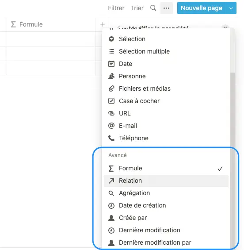Click the search magnifier icon in toolbar

tap(153, 8)
